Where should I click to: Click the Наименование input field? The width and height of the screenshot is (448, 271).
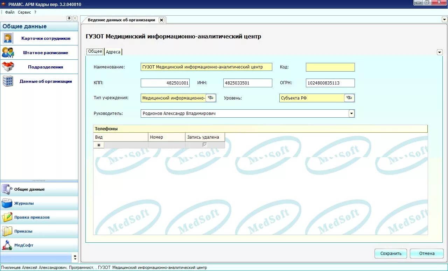tap(206, 67)
